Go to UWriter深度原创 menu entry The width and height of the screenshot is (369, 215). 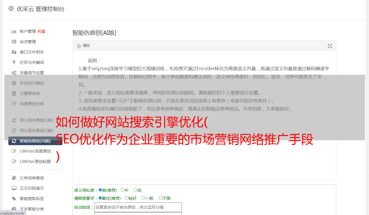[x=35, y=151]
